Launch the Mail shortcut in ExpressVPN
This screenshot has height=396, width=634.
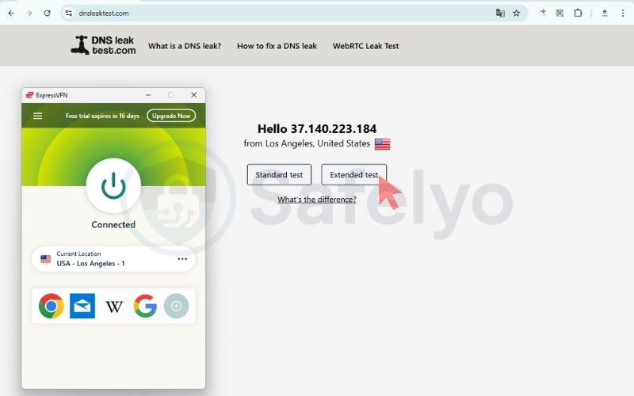coord(82,306)
